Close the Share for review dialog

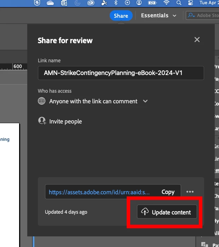(x=197, y=40)
